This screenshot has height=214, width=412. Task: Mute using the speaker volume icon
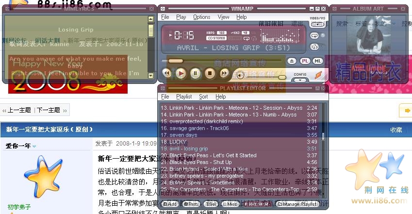[x=239, y=75]
